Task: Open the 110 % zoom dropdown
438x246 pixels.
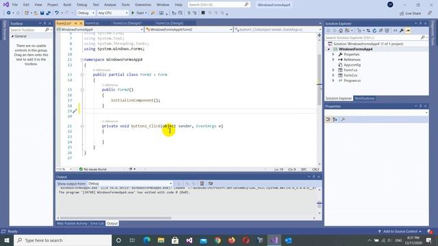Action: [x=64, y=169]
